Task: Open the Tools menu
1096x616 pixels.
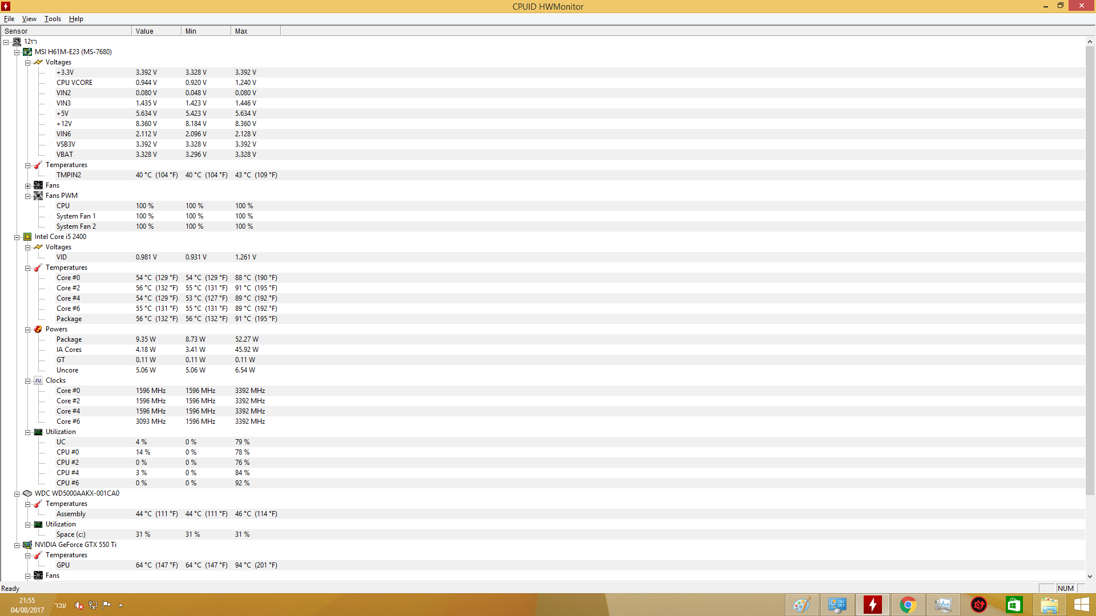Action: point(53,19)
